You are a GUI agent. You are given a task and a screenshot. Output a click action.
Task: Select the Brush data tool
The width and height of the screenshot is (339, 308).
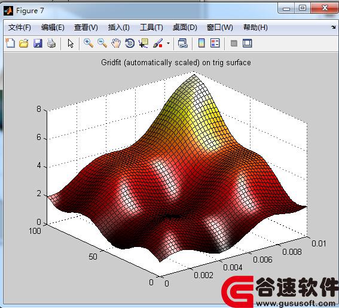[158, 43]
